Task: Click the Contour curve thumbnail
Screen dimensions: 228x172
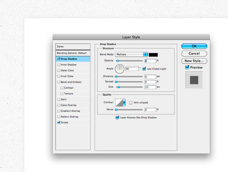Action: pyautogui.click(x=119, y=102)
